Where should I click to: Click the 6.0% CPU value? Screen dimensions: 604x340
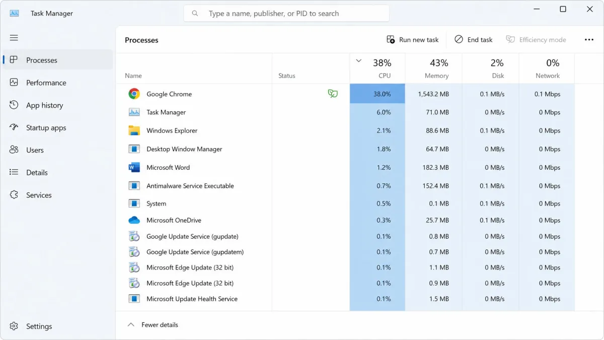[x=384, y=112]
